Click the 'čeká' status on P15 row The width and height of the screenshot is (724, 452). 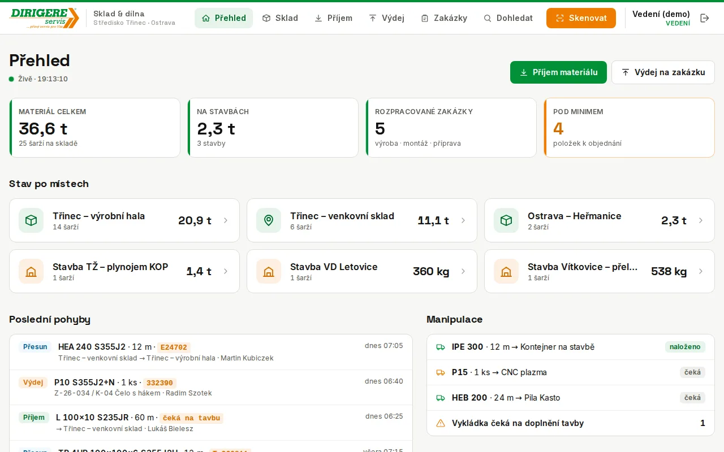(x=692, y=372)
